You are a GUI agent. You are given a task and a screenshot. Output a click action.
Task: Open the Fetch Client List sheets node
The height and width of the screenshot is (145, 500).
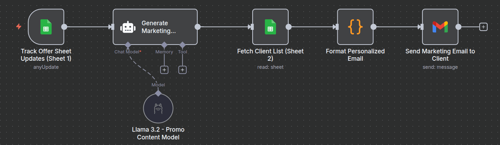click(x=270, y=27)
